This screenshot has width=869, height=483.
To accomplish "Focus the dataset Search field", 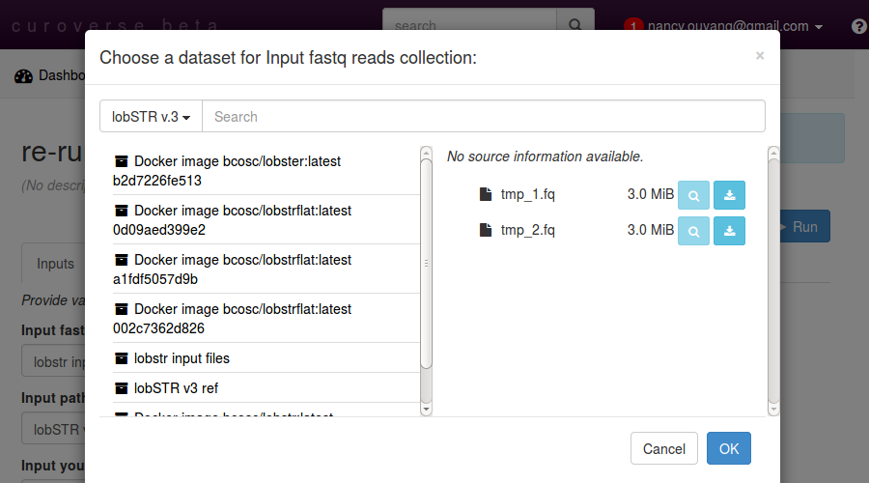I will point(483,116).
